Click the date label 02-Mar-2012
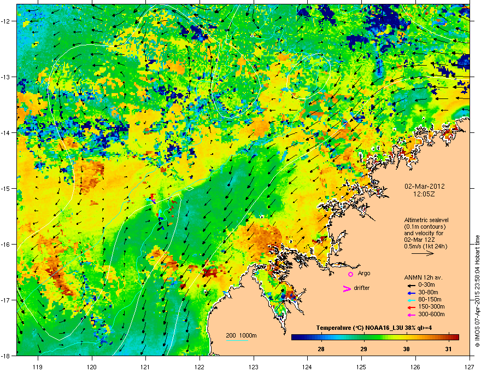481x372 pixels. (425, 187)
